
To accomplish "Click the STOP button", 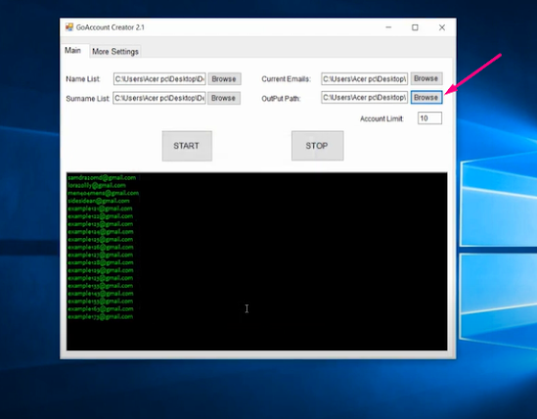I will click(318, 146).
